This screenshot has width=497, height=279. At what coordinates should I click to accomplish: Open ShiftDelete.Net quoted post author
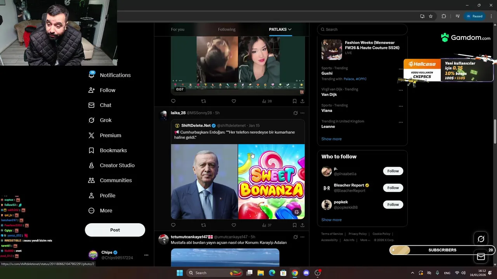[x=196, y=126]
